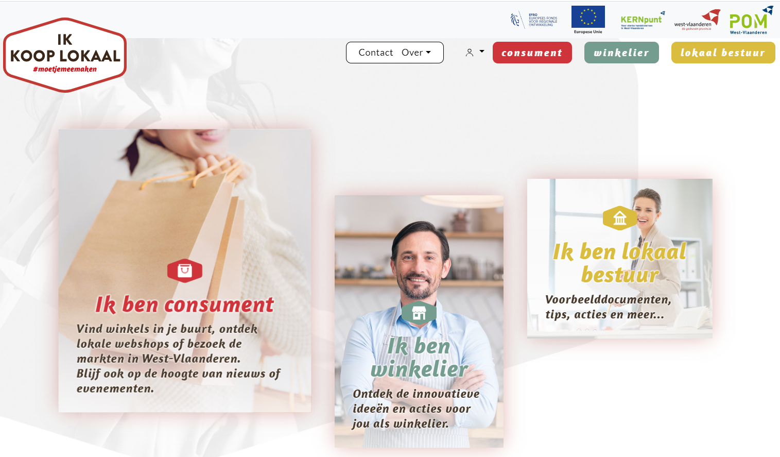Screen dimensions: 780x457
Task: Expand the Over dropdown menu
Action: [x=416, y=53]
